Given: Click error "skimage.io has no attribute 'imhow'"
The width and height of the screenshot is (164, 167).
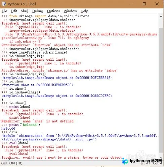Looking at the screenshot, I should (x=59, y=71).
